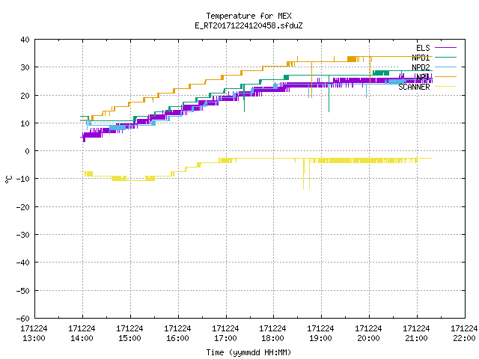Click the NPD1 legend label
Screen dimensions: 479x359
tap(421, 58)
